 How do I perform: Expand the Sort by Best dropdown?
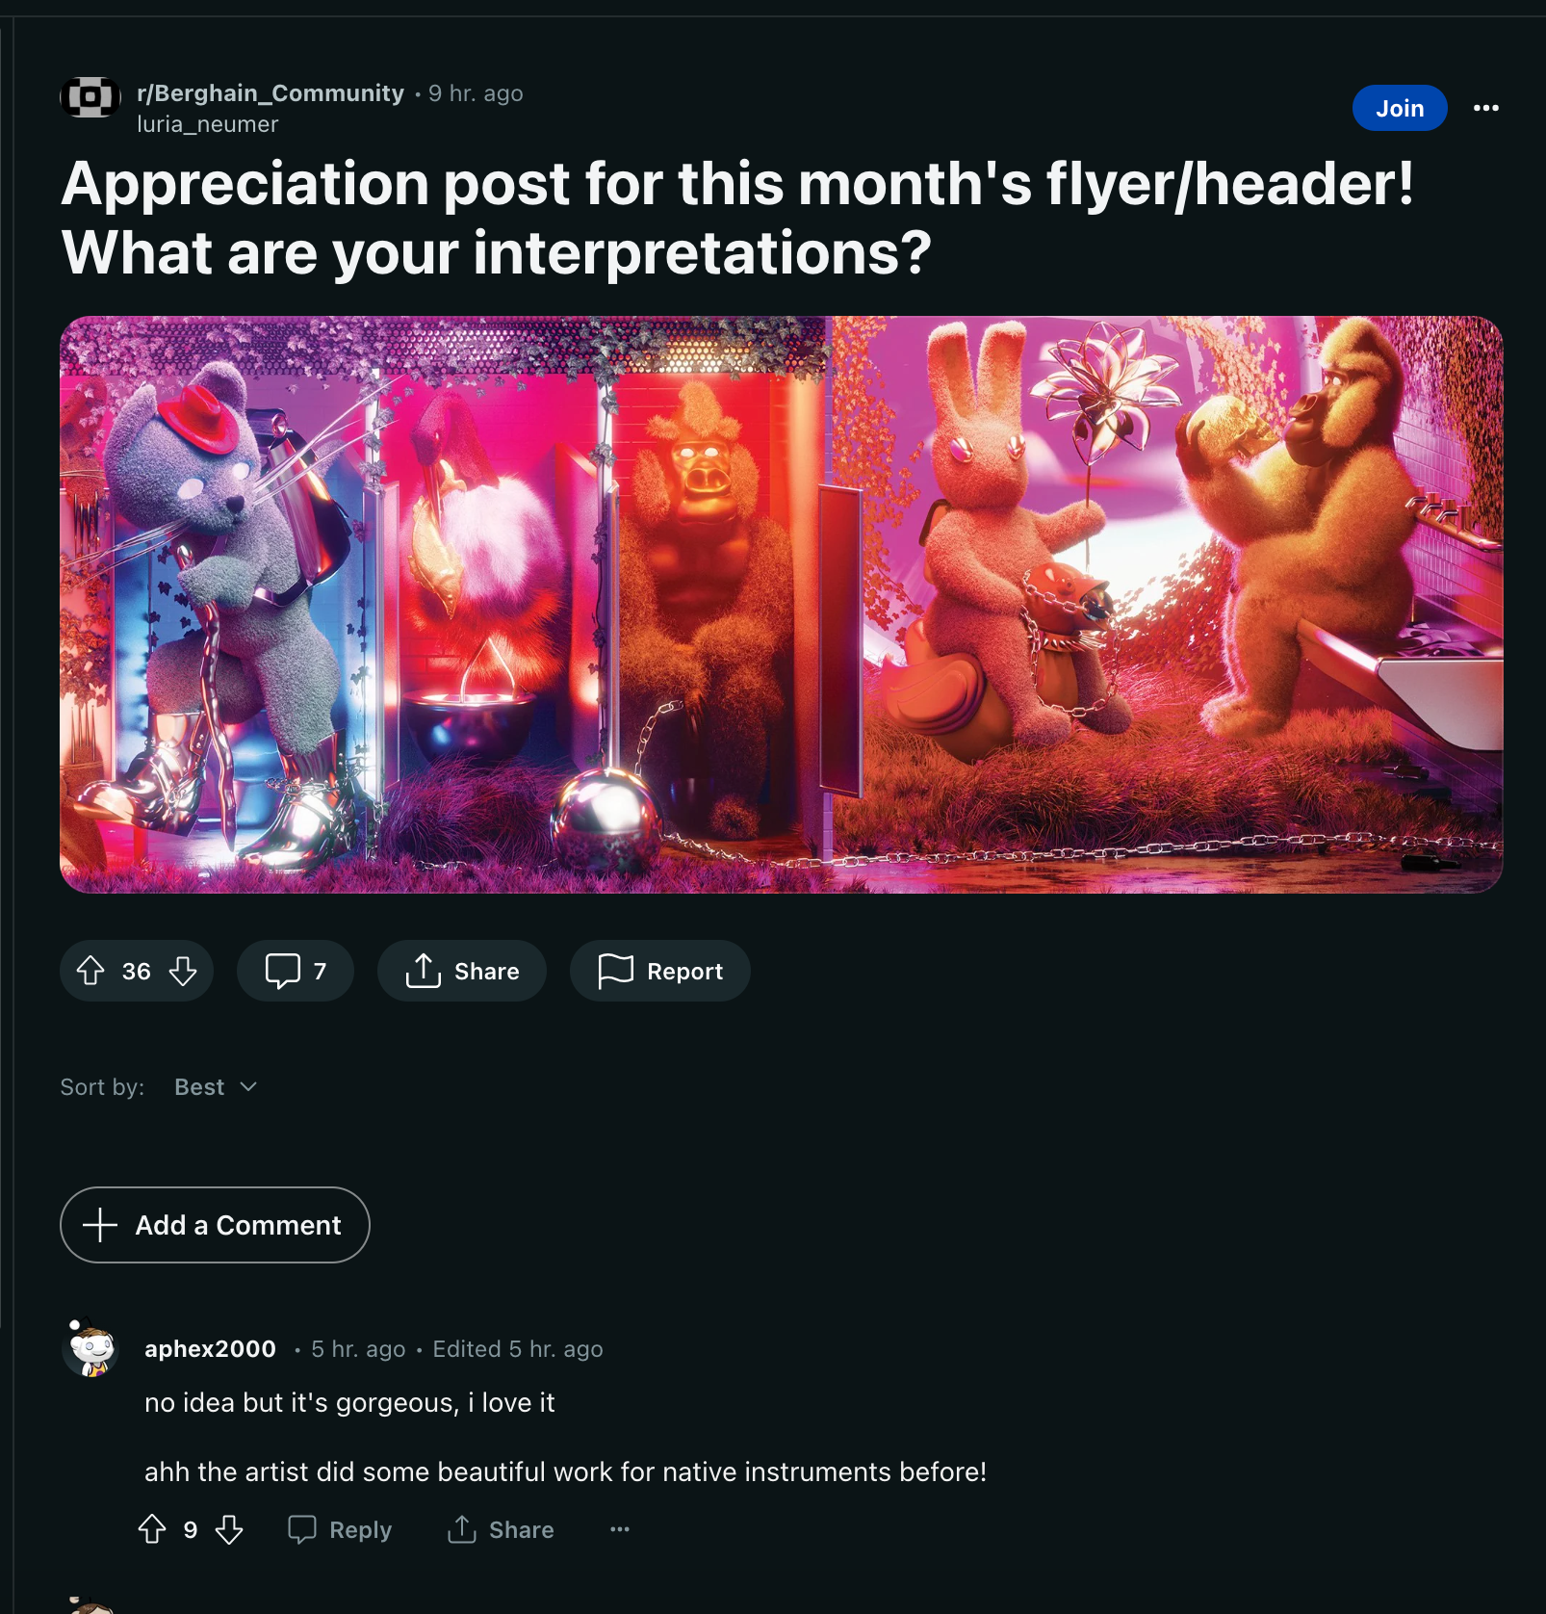(x=216, y=1087)
